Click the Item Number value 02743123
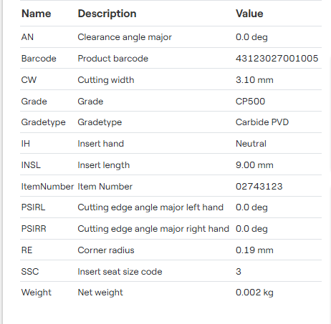This screenshot has height=324, width=331. pos(259,187)
